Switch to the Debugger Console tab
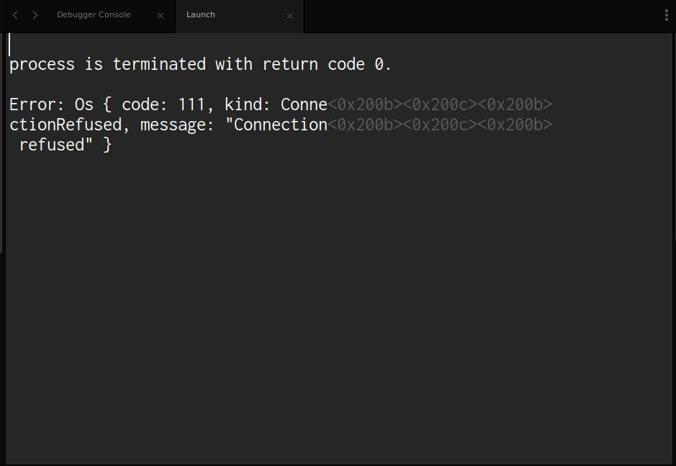The height and width of the screenshot is (466, 676). pos(94,14)
